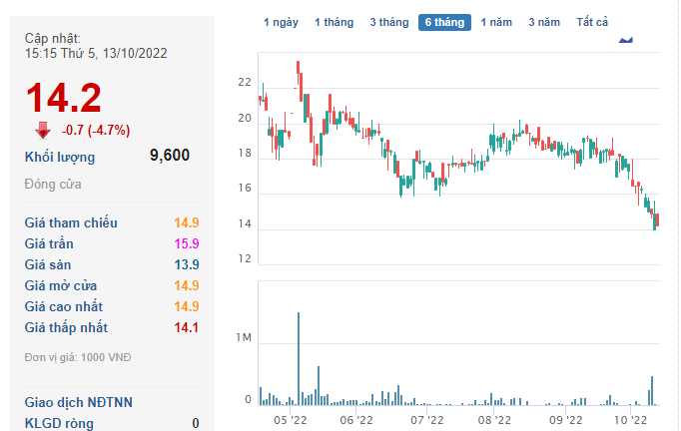Viewport: 681px width, 431px height.
Task: Choose the Tất cả full history range
Action: pyautogui.click(x=592, y=22)
